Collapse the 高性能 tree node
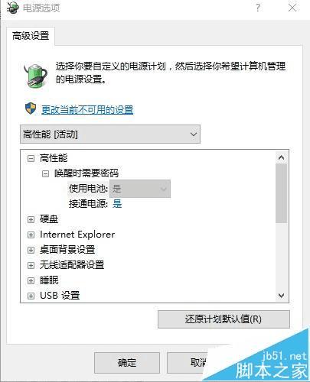Screen dimensions: 310x382 pyautogui.click(x=31, y=159)
